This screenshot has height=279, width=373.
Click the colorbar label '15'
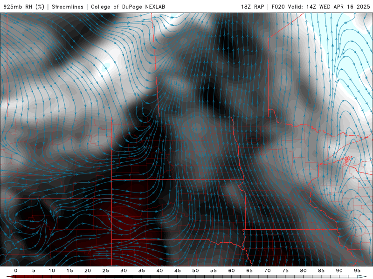[x=69, y=271]
